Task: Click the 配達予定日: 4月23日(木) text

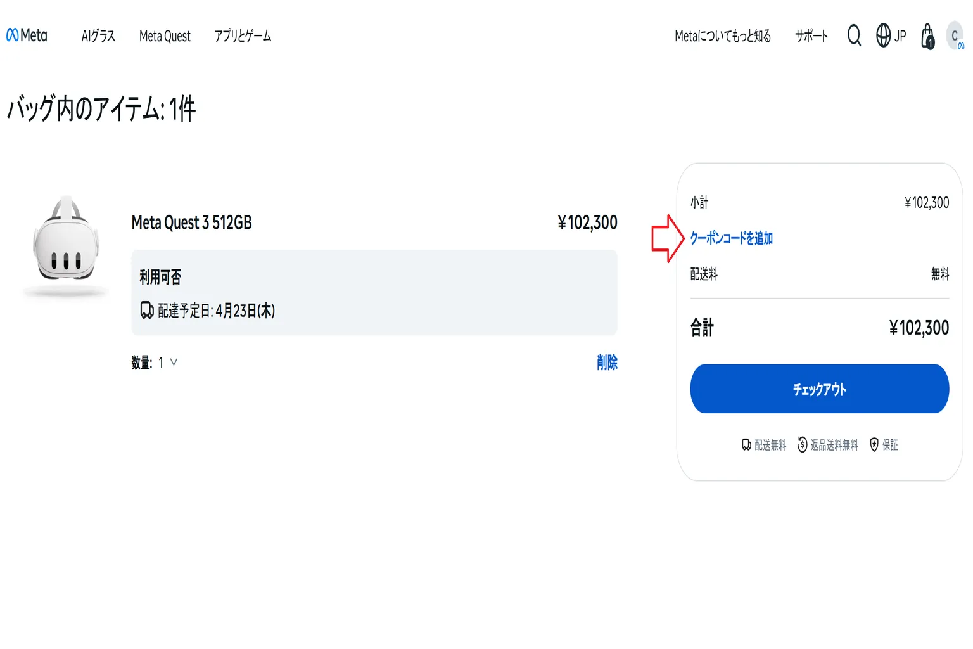Action: coord(216,311)
